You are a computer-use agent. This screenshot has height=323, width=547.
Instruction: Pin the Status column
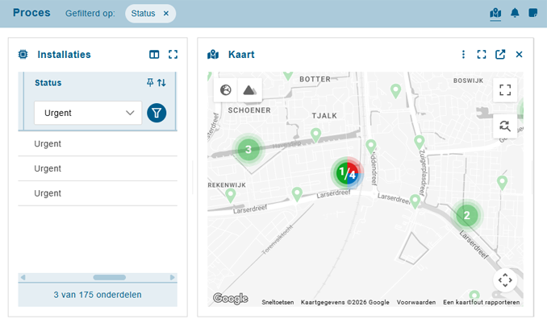tap(149, 83)
